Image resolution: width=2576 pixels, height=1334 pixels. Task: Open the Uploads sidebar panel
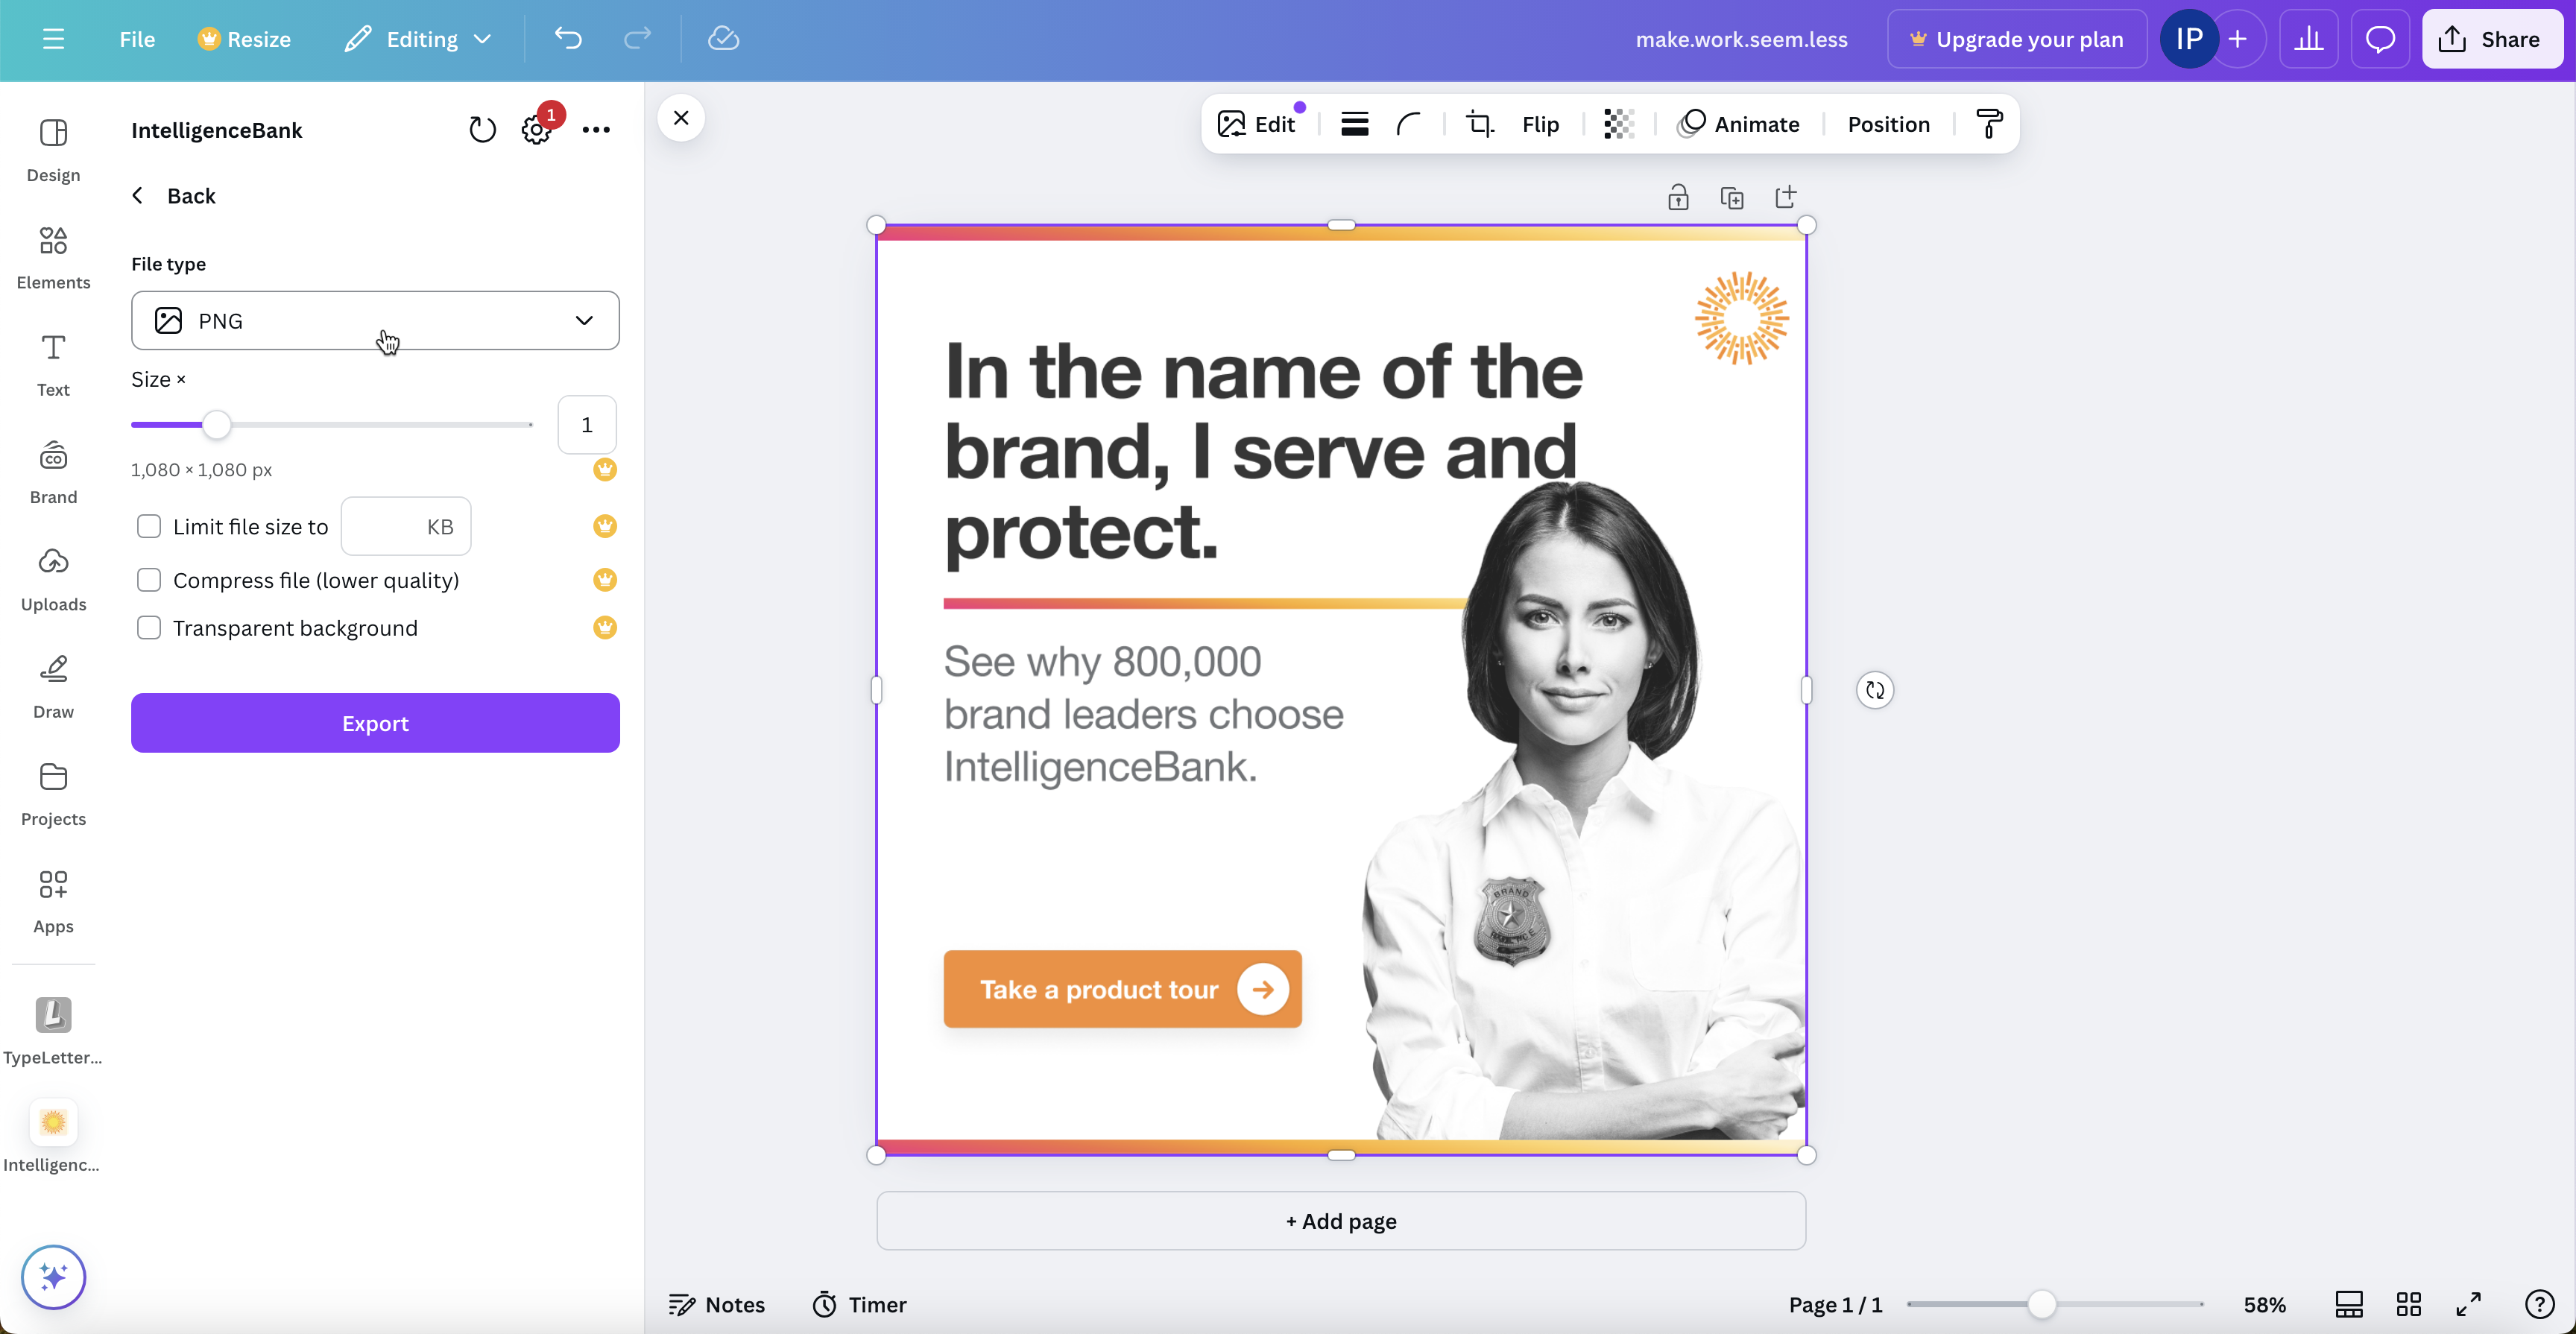tap(53, 579)
